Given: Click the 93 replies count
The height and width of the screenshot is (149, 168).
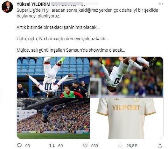Looking at the screenshot, I should click(28, 146).
